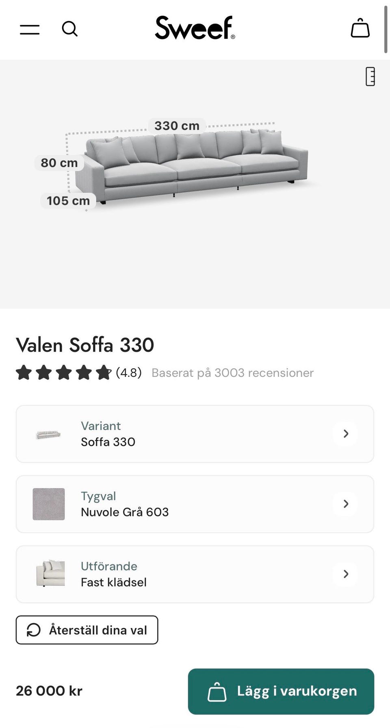
Task: Click the Nuvole Grå 603 fabric swatch
Action: click(49, 504)
